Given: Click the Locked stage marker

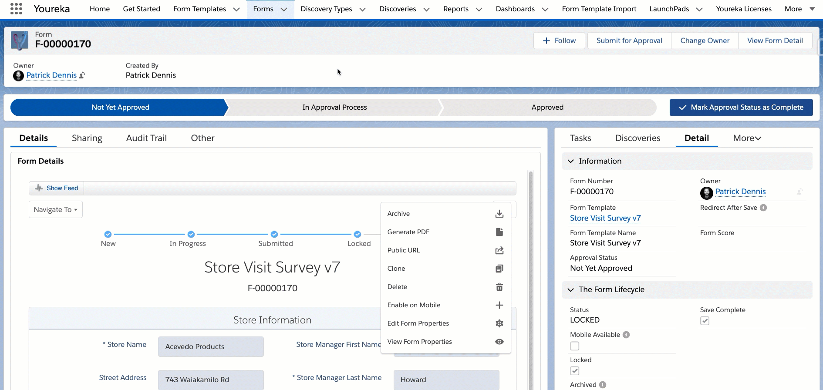Looking at the screenshot, I should point(358,234).
